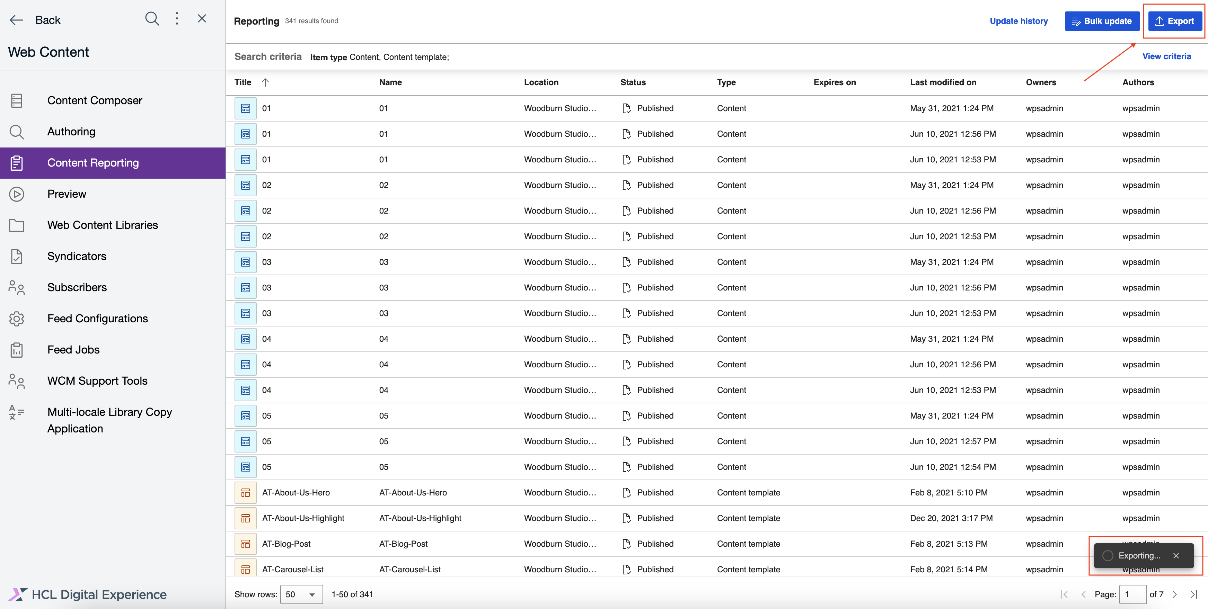
Task: Click the Subscribers people icon
Action: pyautogui.click(x=17, y=287)
